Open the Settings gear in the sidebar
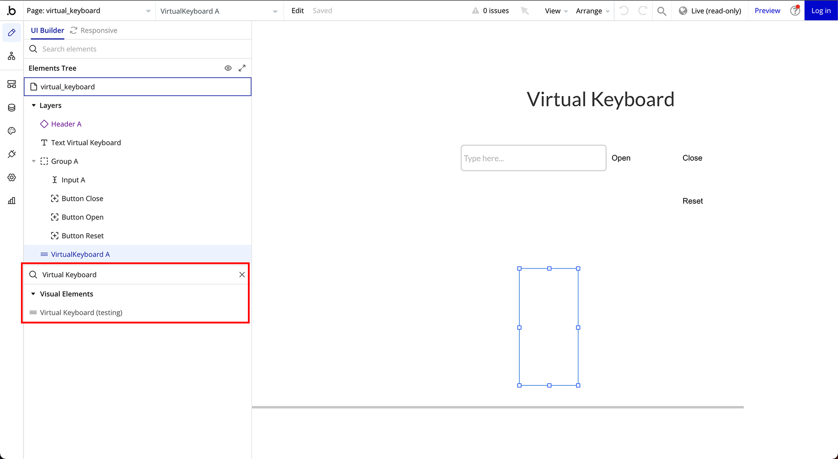The height and width of the screenshot is (459, 838). click(11, 178)
